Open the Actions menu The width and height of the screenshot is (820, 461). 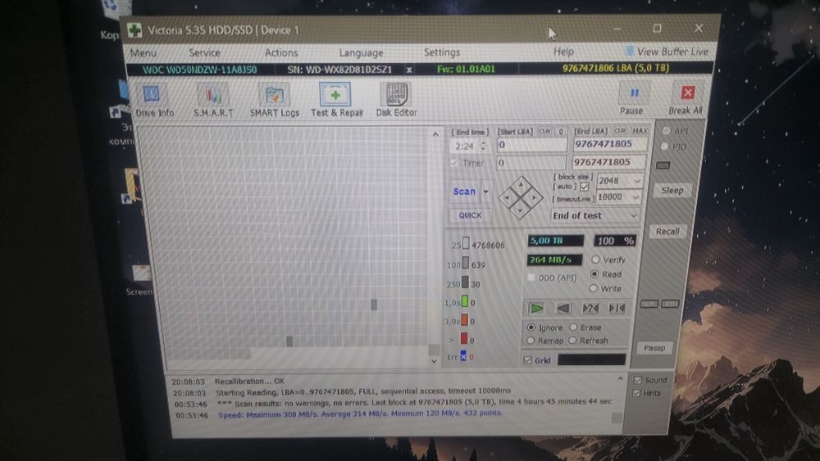click(x=280, y=52)
